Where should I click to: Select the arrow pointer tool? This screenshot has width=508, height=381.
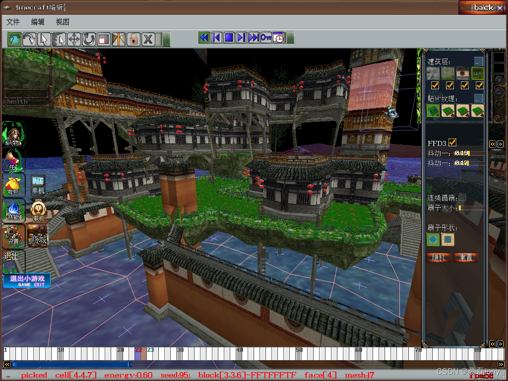(44, 39)
